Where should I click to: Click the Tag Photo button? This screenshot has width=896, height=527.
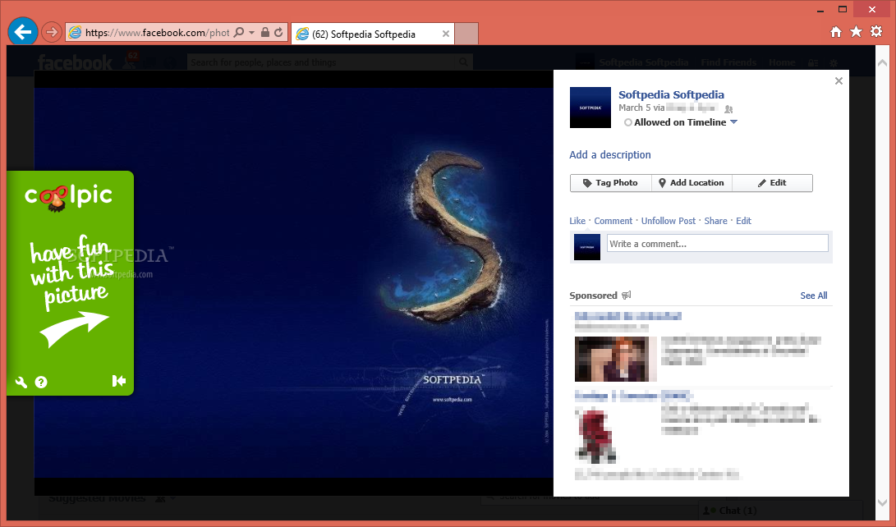[610, 183]
